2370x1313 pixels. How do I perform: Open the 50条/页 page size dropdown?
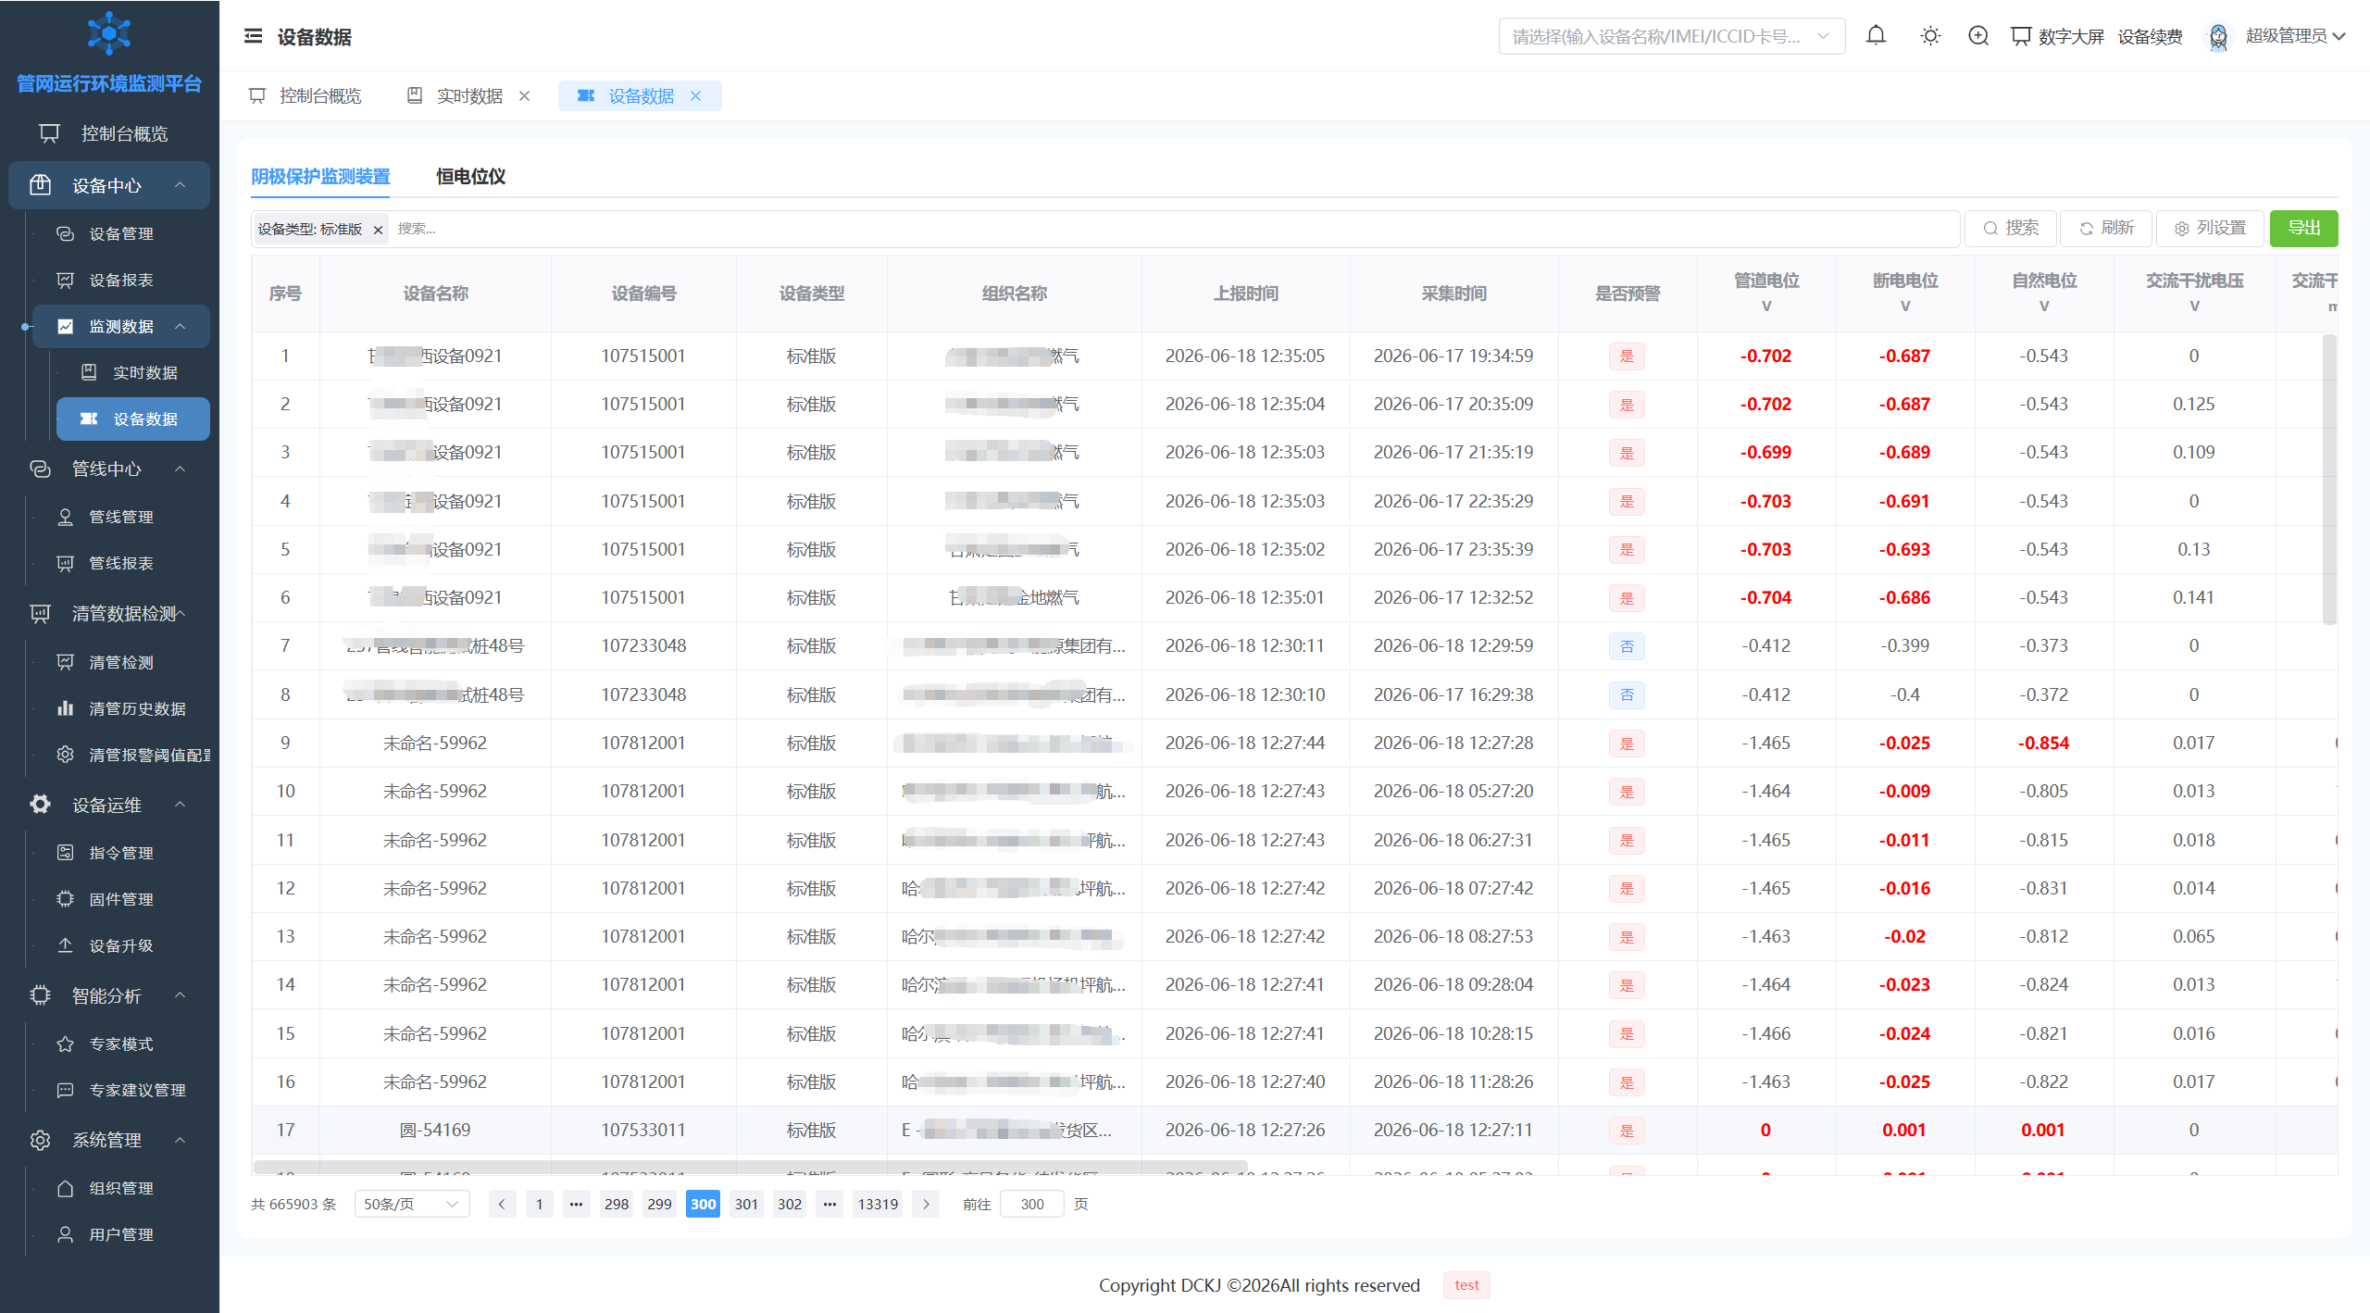click(412, 1204)
